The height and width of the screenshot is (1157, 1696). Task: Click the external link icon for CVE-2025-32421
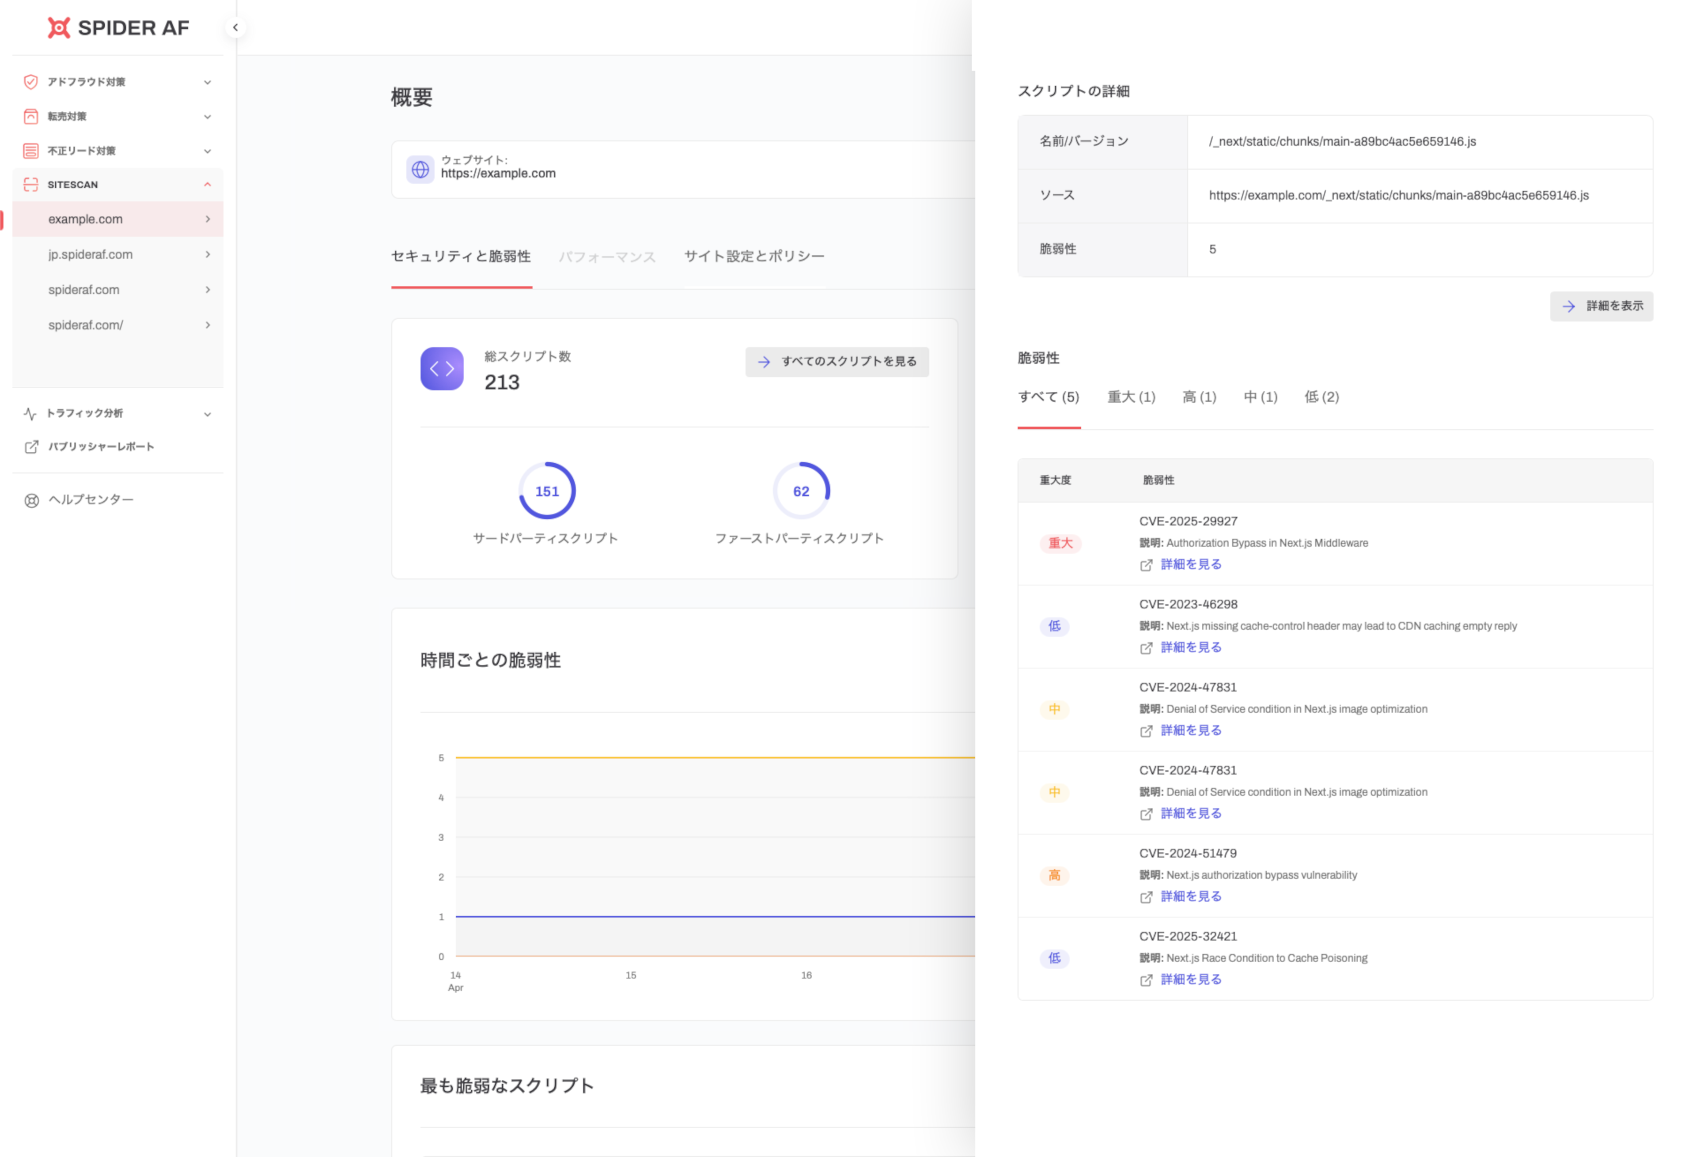coord(1146,980)
